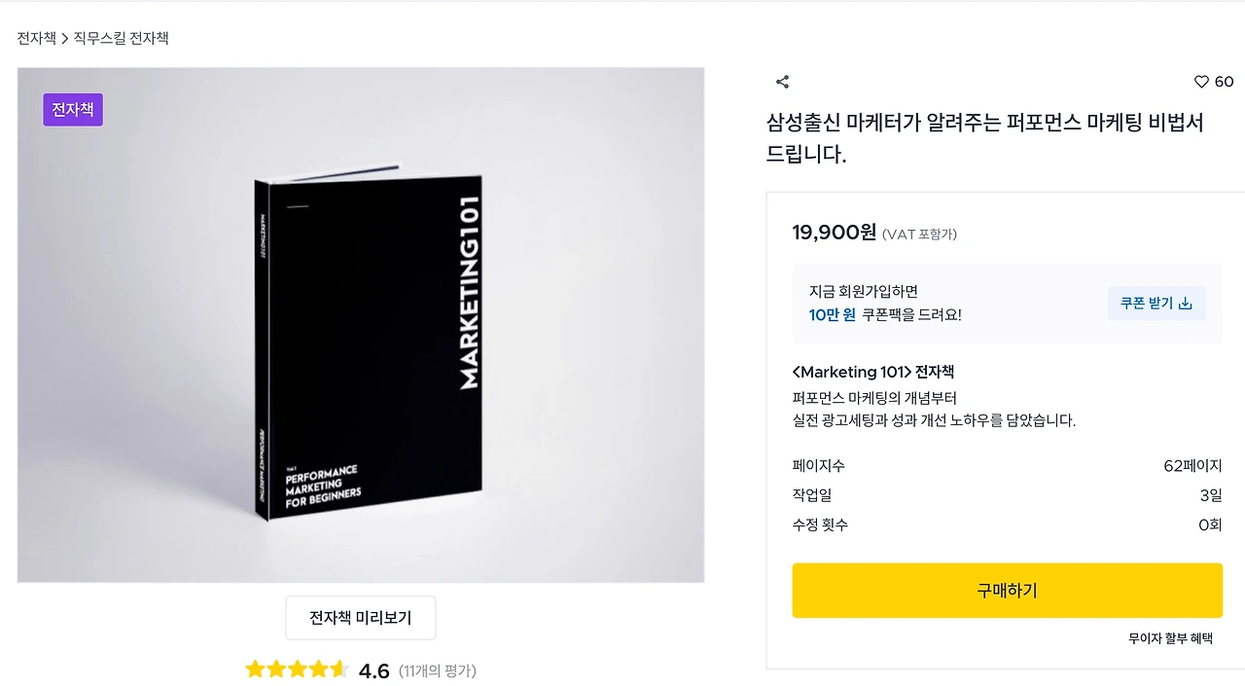Click the download icon on 쿠폰 받기

pyautogui.click(x=1185, y=304)
